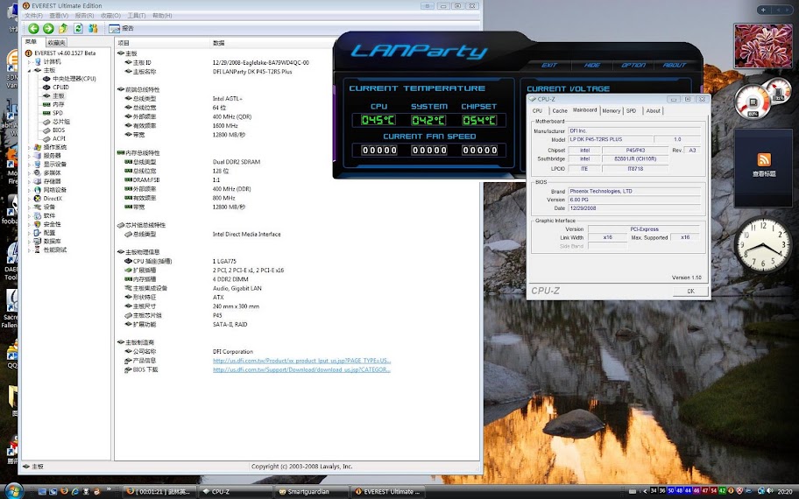Image resolution: width=799 pixels, height=499 pixels.
Task: Switch to the SPD tab in CPU-Z
Action: (632, 110)
